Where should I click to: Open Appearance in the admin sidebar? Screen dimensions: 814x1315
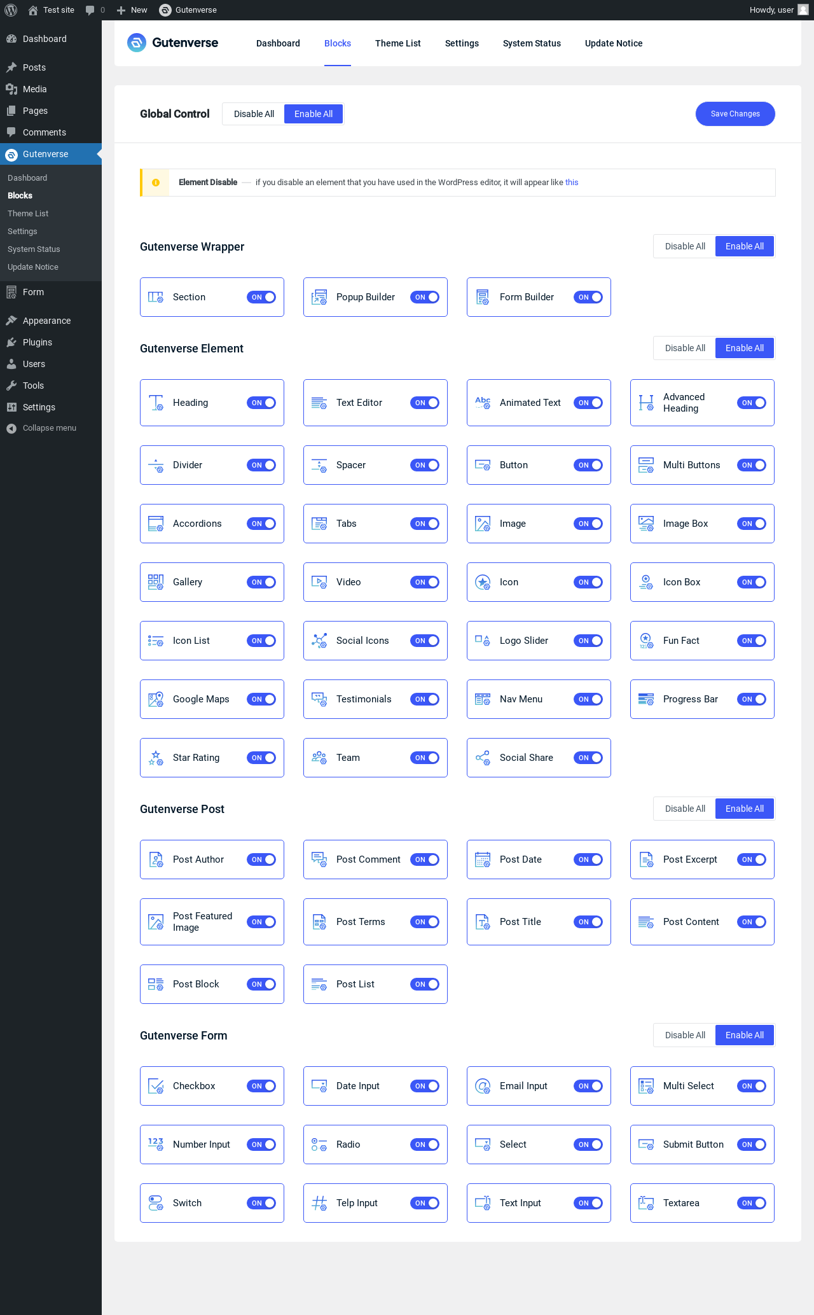(51, 321)
